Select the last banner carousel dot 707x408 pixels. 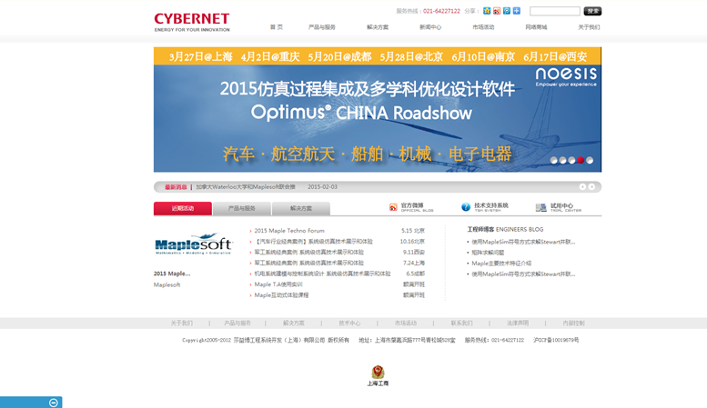[x=590, y=160]
